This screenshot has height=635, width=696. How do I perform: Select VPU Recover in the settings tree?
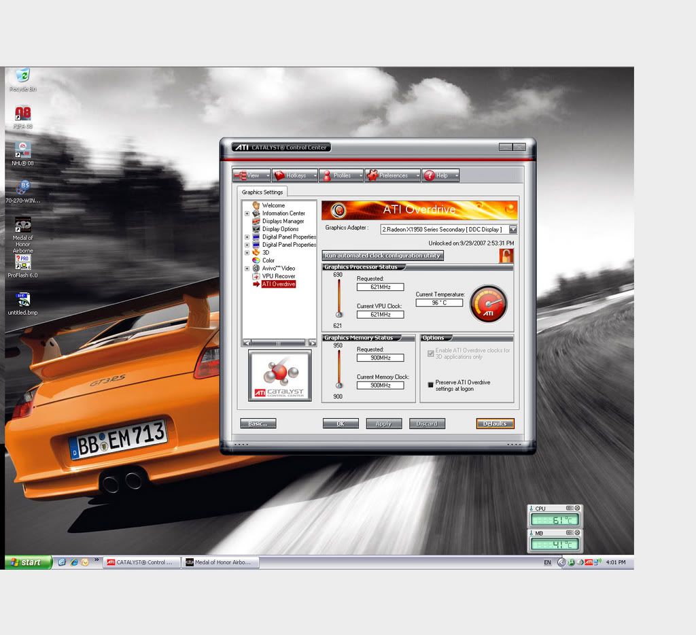click(x=278, y=276)
